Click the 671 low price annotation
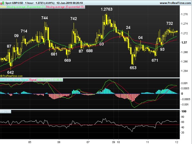Viewport: 192px width, 144px height. click(x=155, y=60)
